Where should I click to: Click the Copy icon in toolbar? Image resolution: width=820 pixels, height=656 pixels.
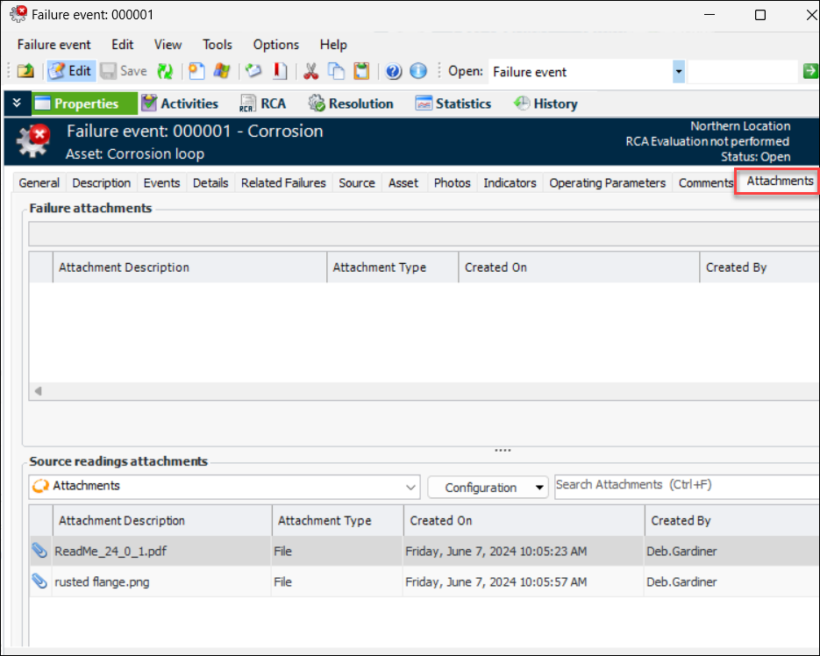(336, 72)
